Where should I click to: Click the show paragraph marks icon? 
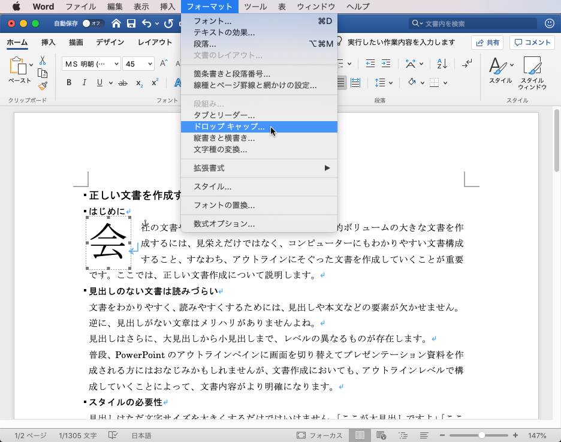click(467, 64)
